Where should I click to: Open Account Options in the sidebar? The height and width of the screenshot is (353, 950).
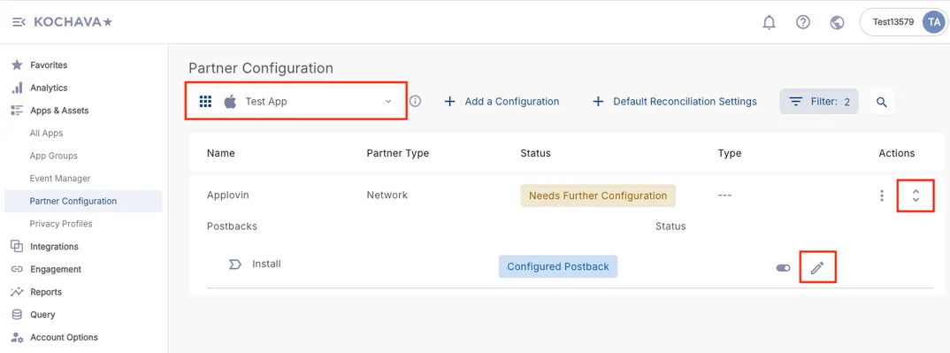(65, 337)
